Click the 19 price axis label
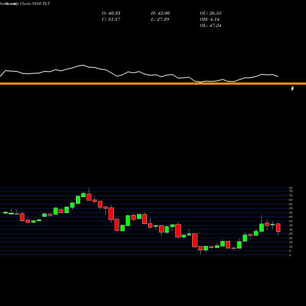 291,242
